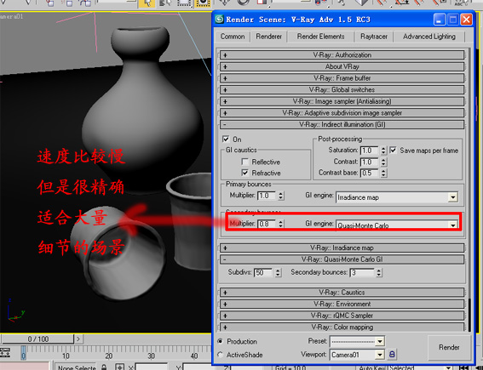Expand Image sampler (Antialiasing) rollout
The height and width of the screenshot is (370, 483).
[342, 101]
